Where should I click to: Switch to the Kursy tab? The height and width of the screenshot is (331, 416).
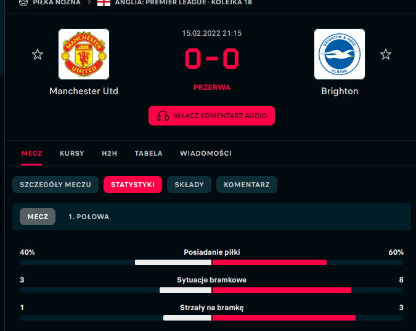pos(72,153)
